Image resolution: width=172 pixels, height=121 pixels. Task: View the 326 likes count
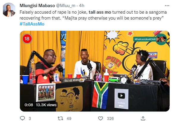point(110,119)
